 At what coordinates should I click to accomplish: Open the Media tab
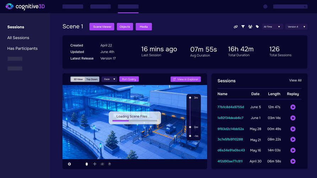click(x=143, y=27)
